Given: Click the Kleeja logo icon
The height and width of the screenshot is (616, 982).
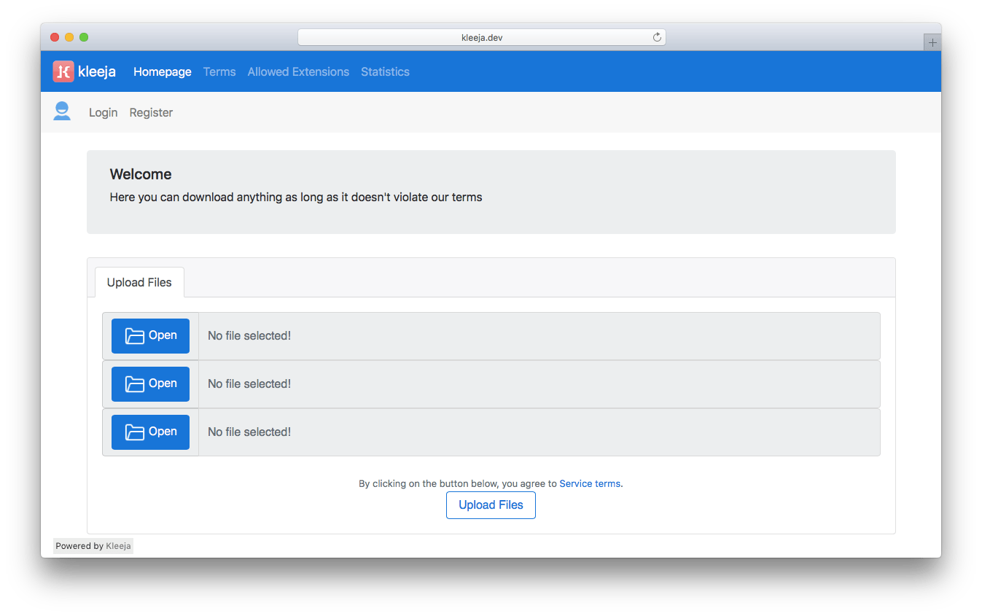Looking at the screenshot, I should (64, 71).
